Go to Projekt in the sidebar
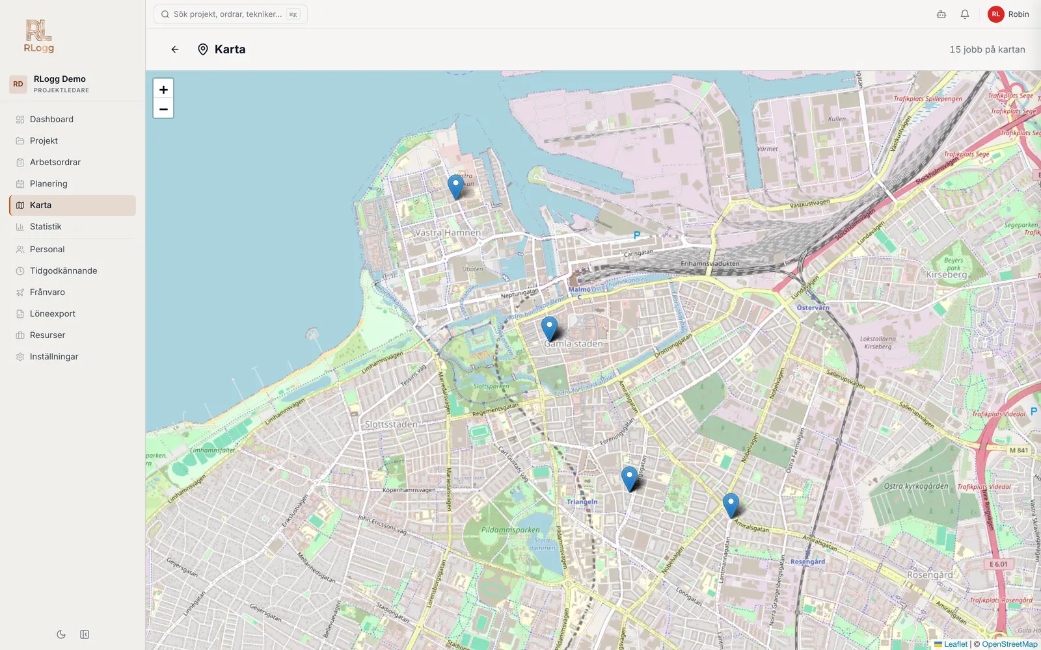This screenshot has width=1041, height=650. (x=72, y=141)
